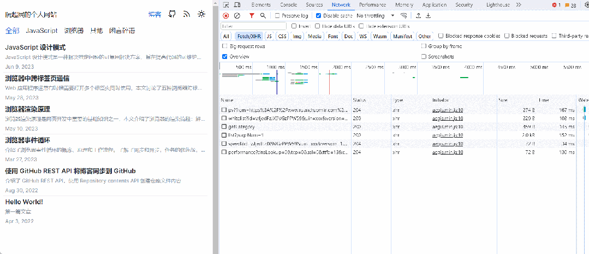Enable Hide data URLs
Image resolution: width=589 pixels, height=254 pixels.
(317, 26)
